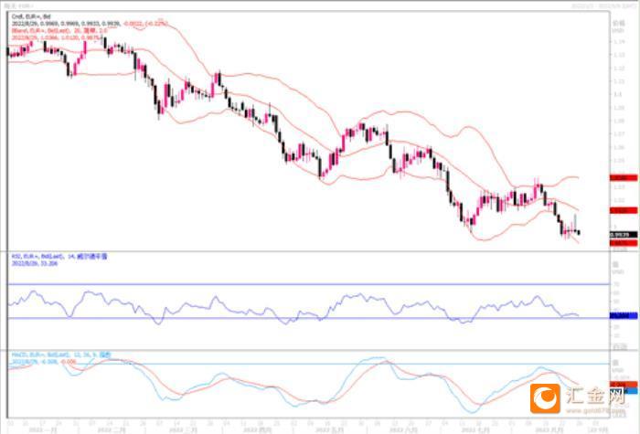Click the last candlestick in the price chart
640x434 pixels.
coord(579,233)
